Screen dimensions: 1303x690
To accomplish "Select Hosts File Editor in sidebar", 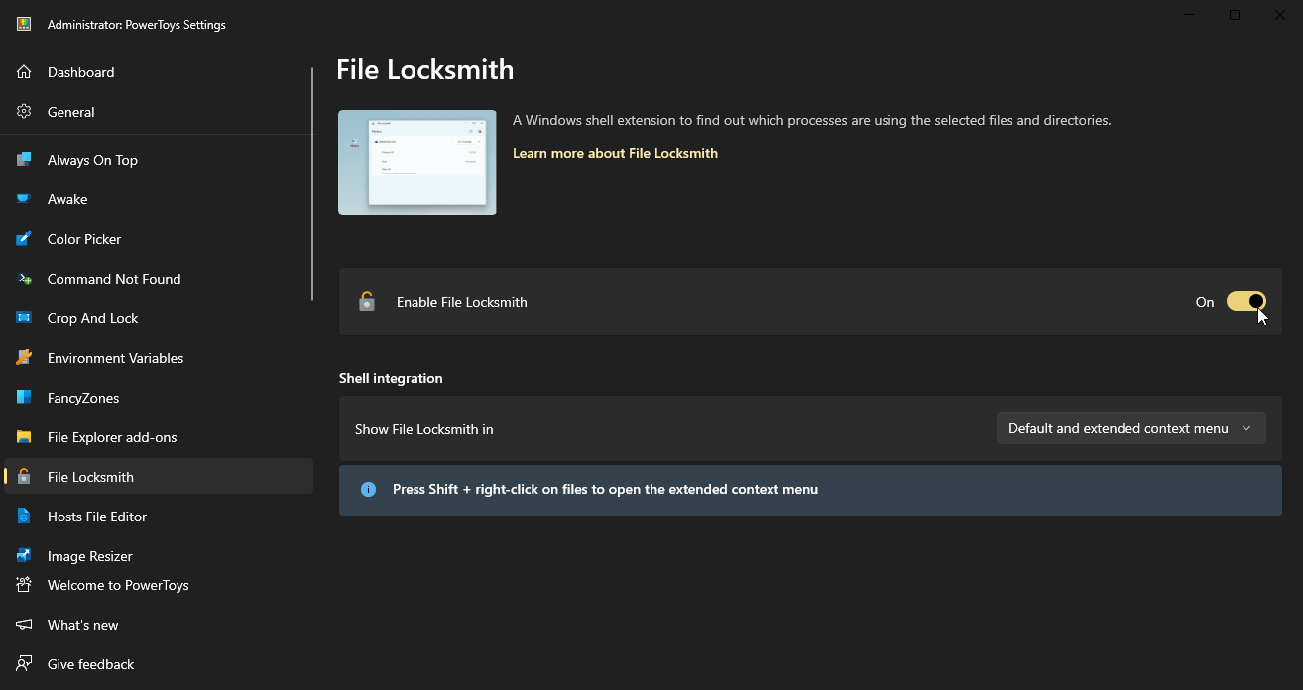I will click(x=159, y=517).
